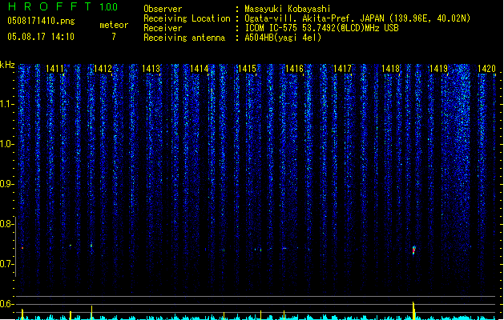Viewport: 504px width, 320px height.
Task: Click the 1414 time marker
Action: tap(199, 69)
